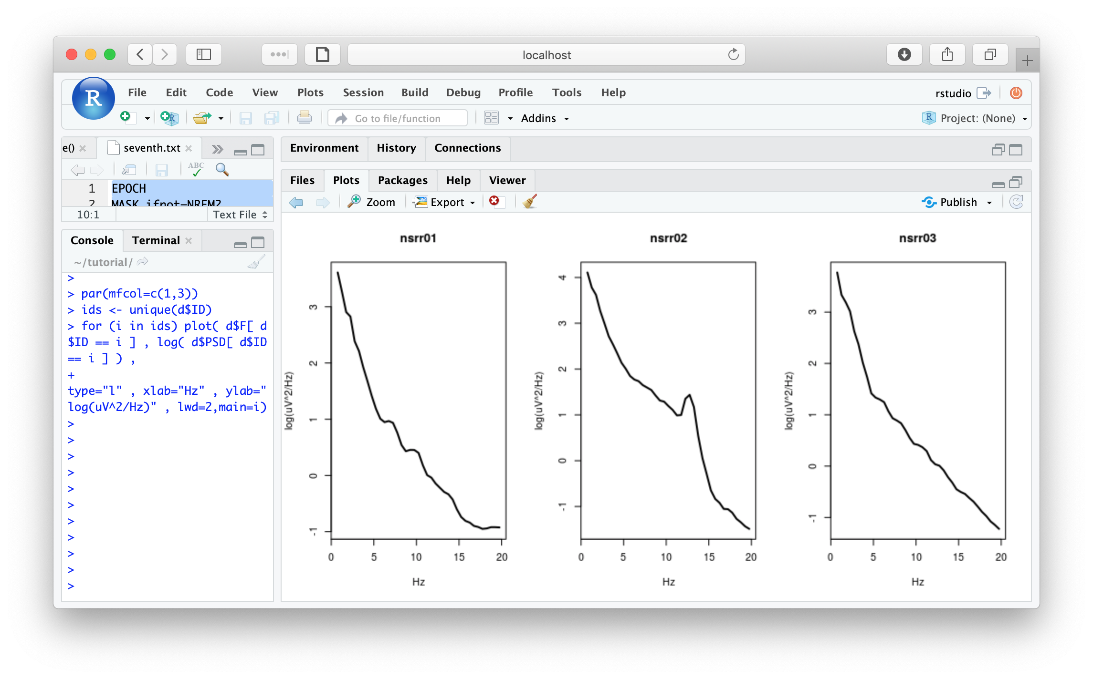This screenshot has width=1093, height=679.
Task: Click the Go to file/function field
Action: (398, 118)
